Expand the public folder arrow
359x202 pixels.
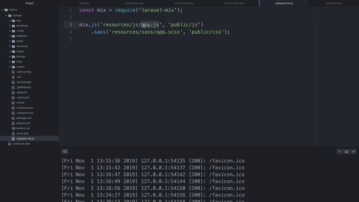coord(10,41)
